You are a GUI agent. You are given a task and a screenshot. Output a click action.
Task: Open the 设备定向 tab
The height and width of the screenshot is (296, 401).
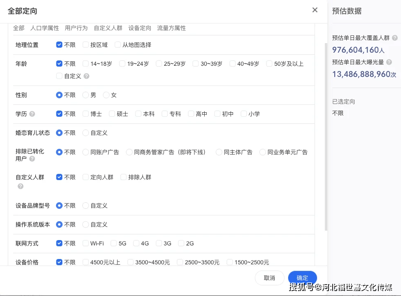pyautogui.click(x=140, y=28)
